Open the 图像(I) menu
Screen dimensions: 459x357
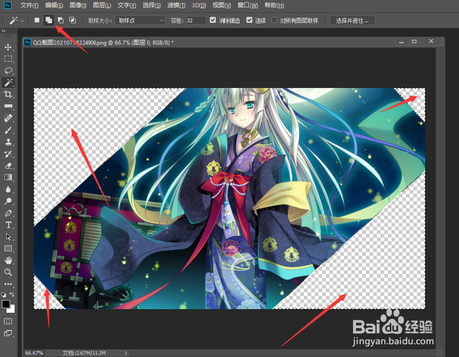tap(78, 5)
